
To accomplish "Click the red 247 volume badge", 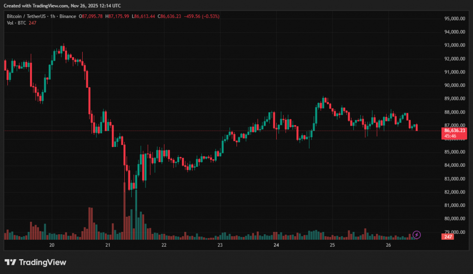I will 448,237.
